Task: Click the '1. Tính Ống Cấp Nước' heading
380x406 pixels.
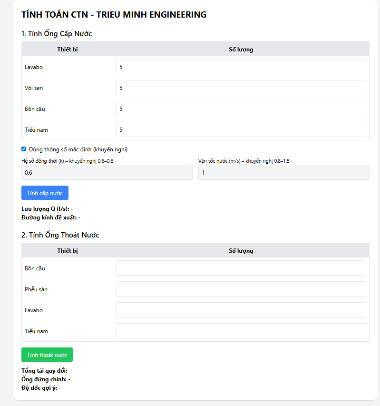Action: tap(57, 34)
